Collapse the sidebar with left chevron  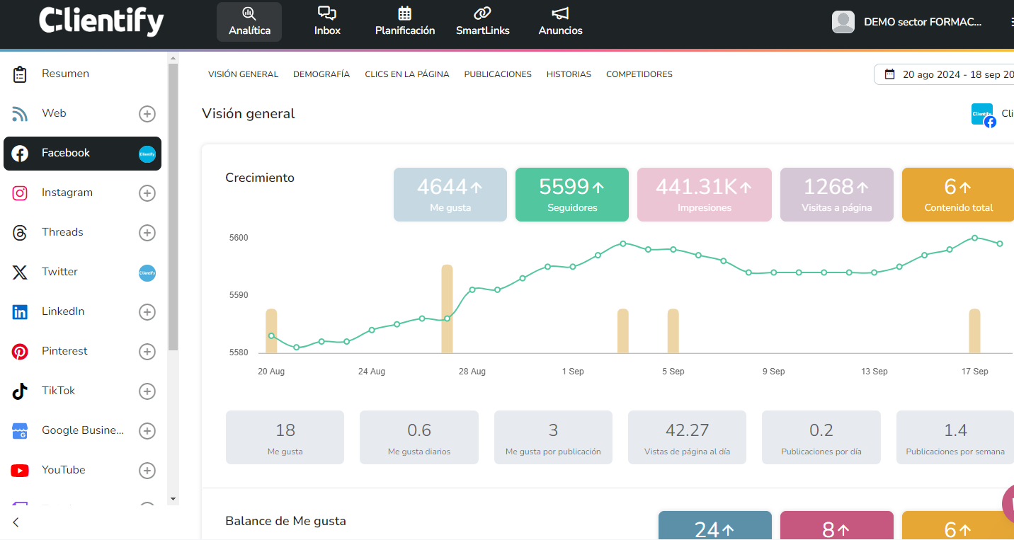(16, 522)
